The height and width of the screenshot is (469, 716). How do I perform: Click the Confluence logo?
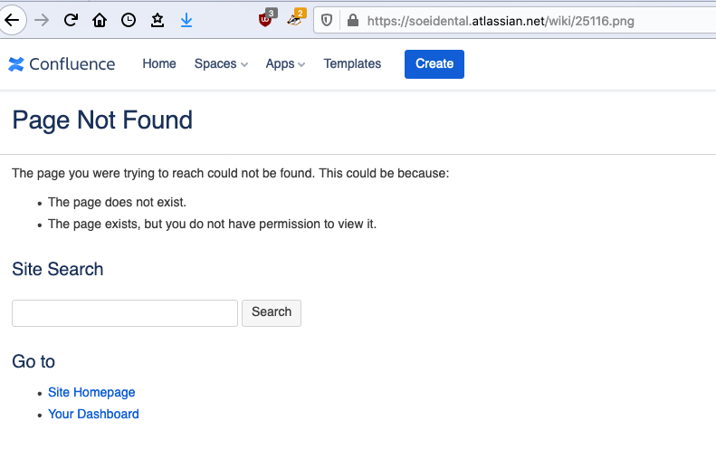tap(62, 64)
